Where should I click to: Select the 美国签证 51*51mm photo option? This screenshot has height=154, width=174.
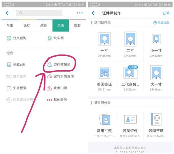point(104,79)
